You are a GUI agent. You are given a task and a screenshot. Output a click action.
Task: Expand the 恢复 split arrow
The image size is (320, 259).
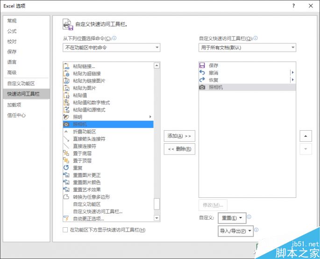[x=292, y=80]
